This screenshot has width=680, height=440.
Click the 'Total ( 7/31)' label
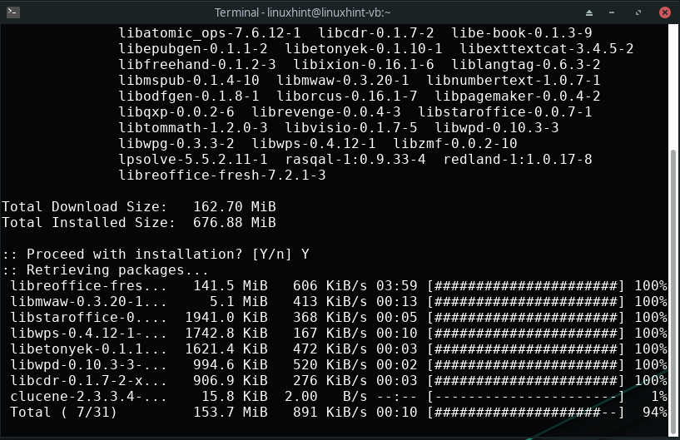tap(63, 413)
